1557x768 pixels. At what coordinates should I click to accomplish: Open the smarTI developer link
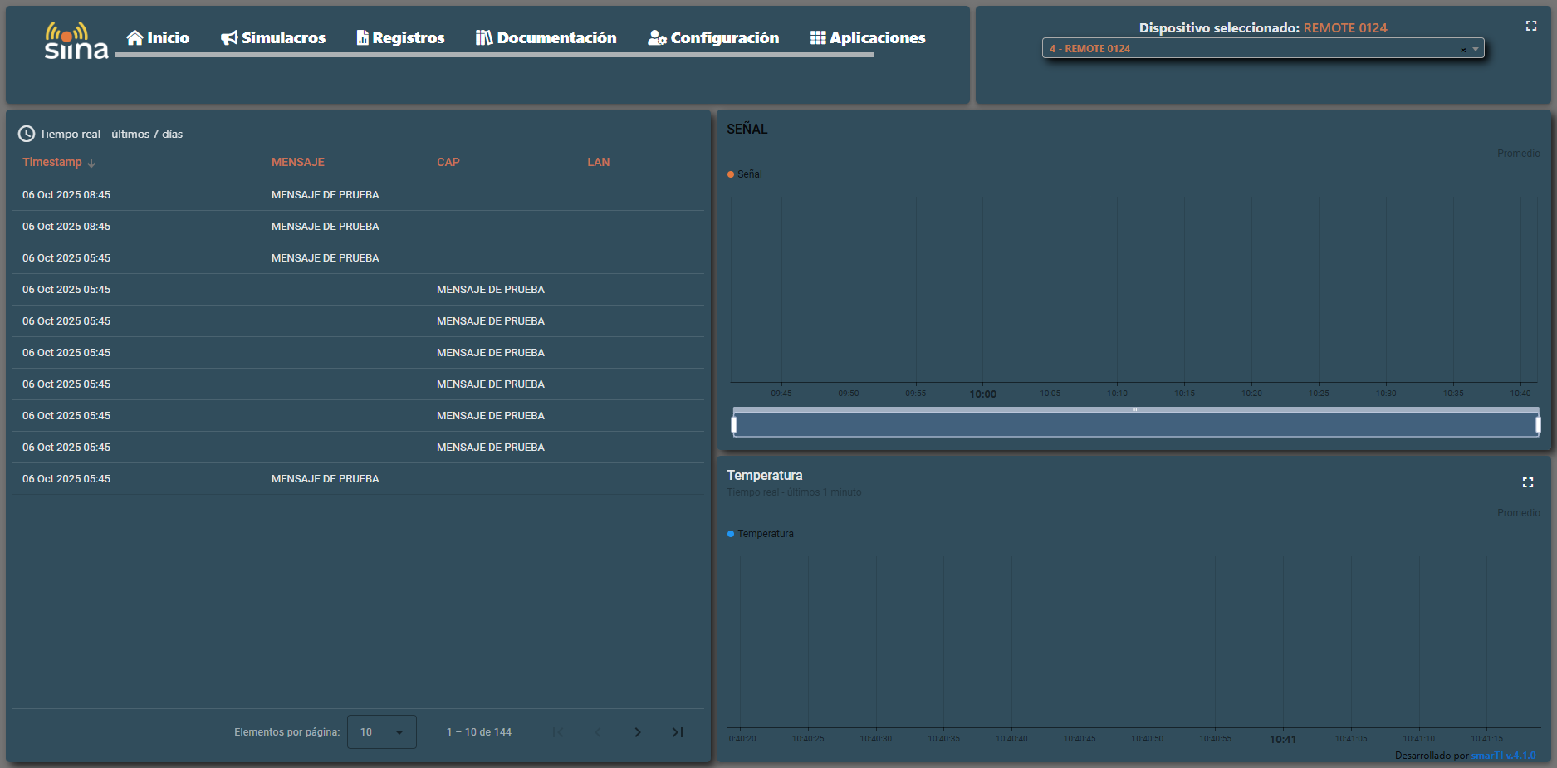1503,756
